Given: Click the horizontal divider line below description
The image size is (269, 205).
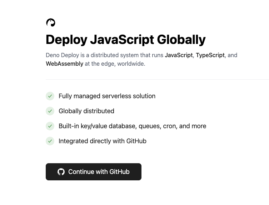Looking at the screenshot, I should (x=157, y=79).
